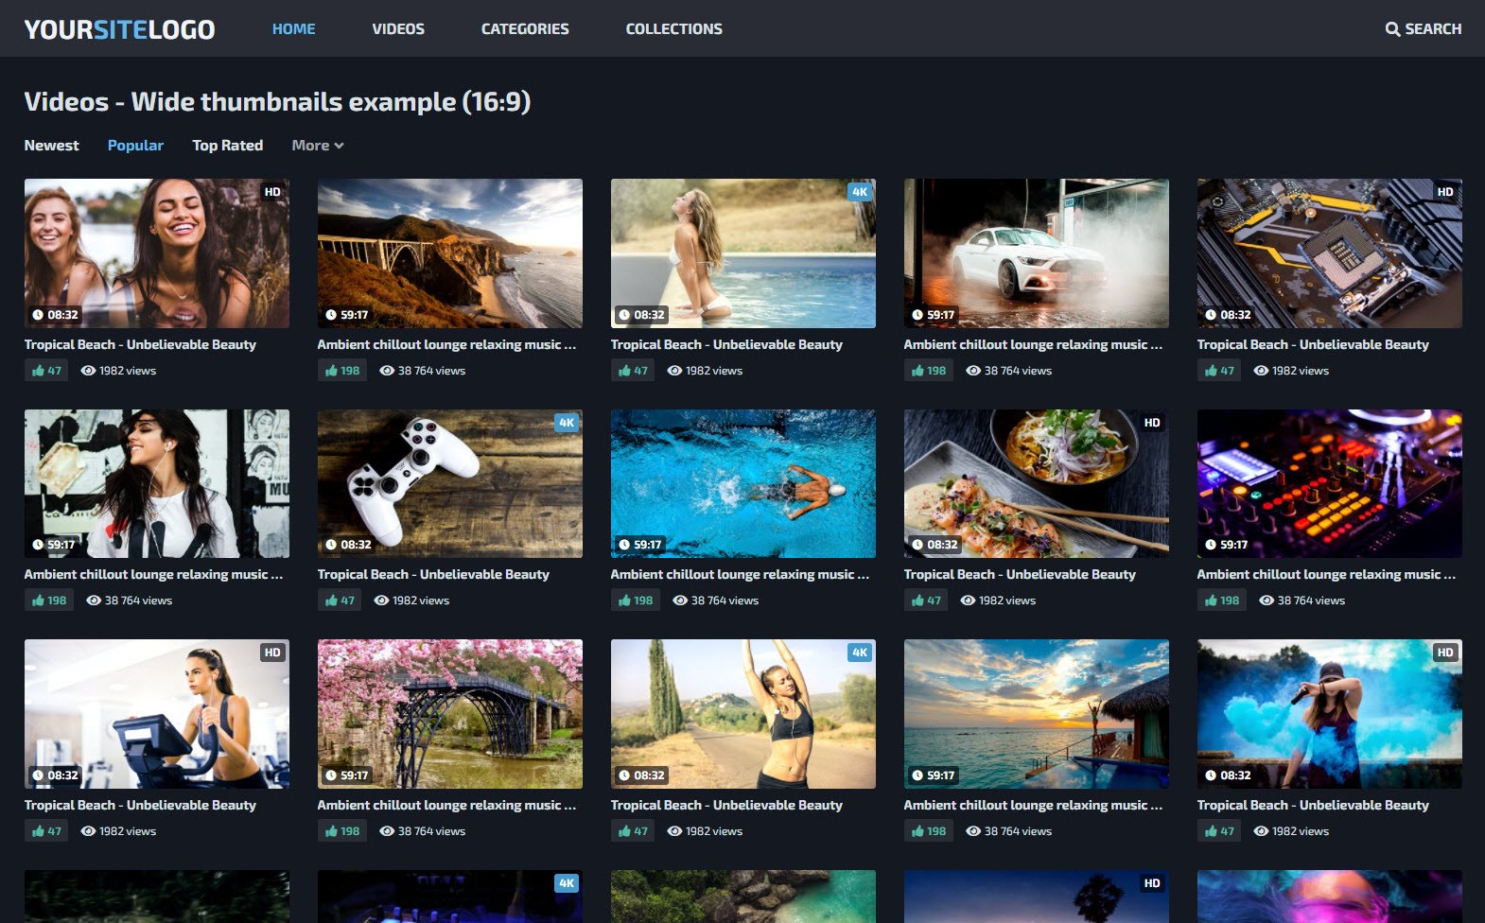
Task: Open the white car in smoke thumbnail
Action: 1037,253
